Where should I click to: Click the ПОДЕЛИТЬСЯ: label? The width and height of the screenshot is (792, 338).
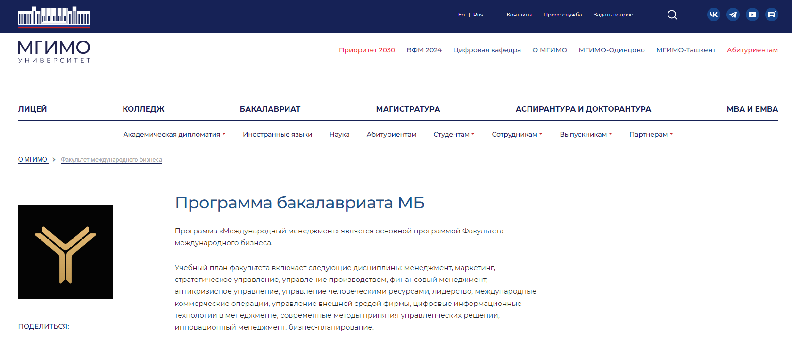(x=43, y=326)
